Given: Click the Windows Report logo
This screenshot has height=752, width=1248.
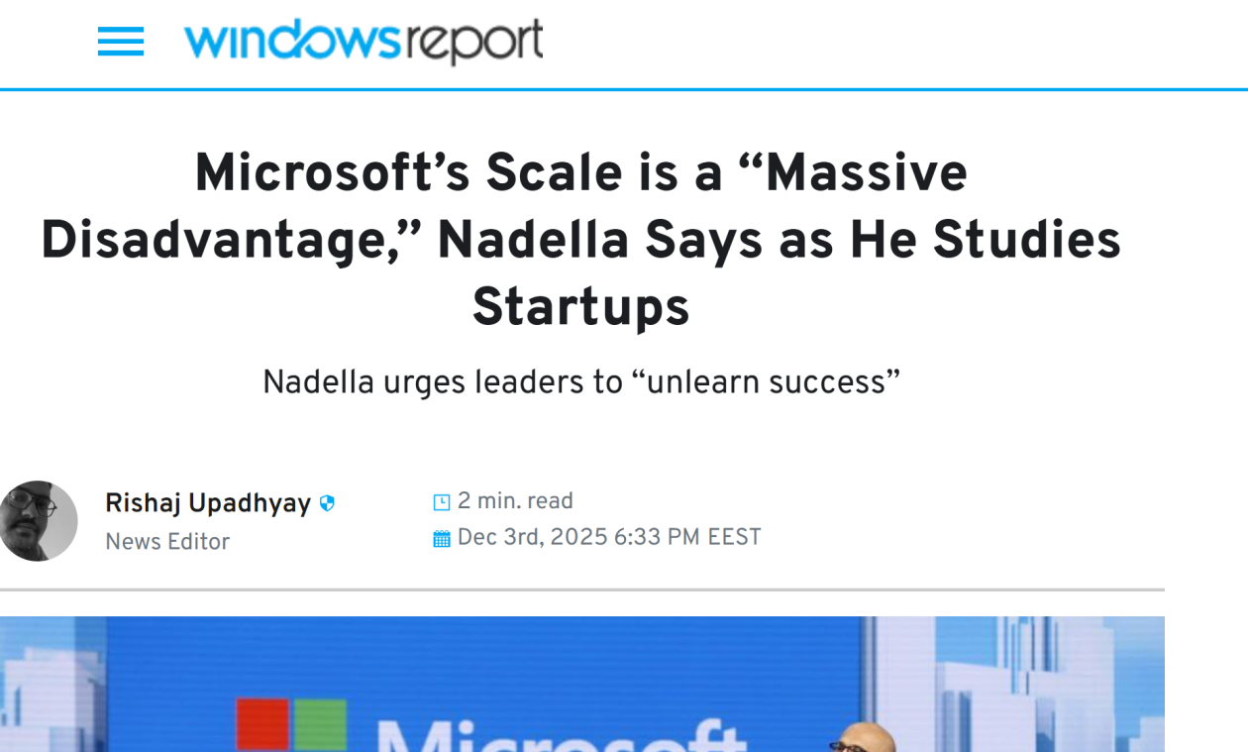Looking at the screenshot, I should tap(363, 42).
